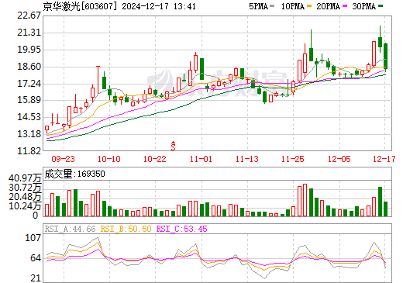This screenshot has width=403, height=283.
Task: Select the 20.48万 volume axis label
Action: coord(25,197)
